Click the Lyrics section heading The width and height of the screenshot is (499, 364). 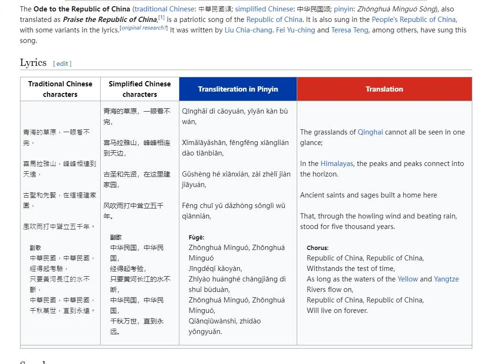click(33, 63)
